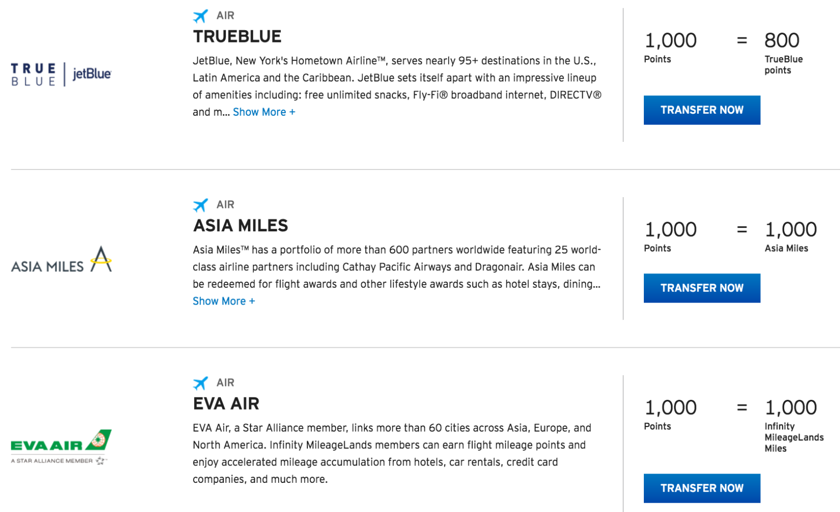Select the TrueBlue jetBlue partner logo
This screenshot has height=512, width=840.
coord(61,74)
